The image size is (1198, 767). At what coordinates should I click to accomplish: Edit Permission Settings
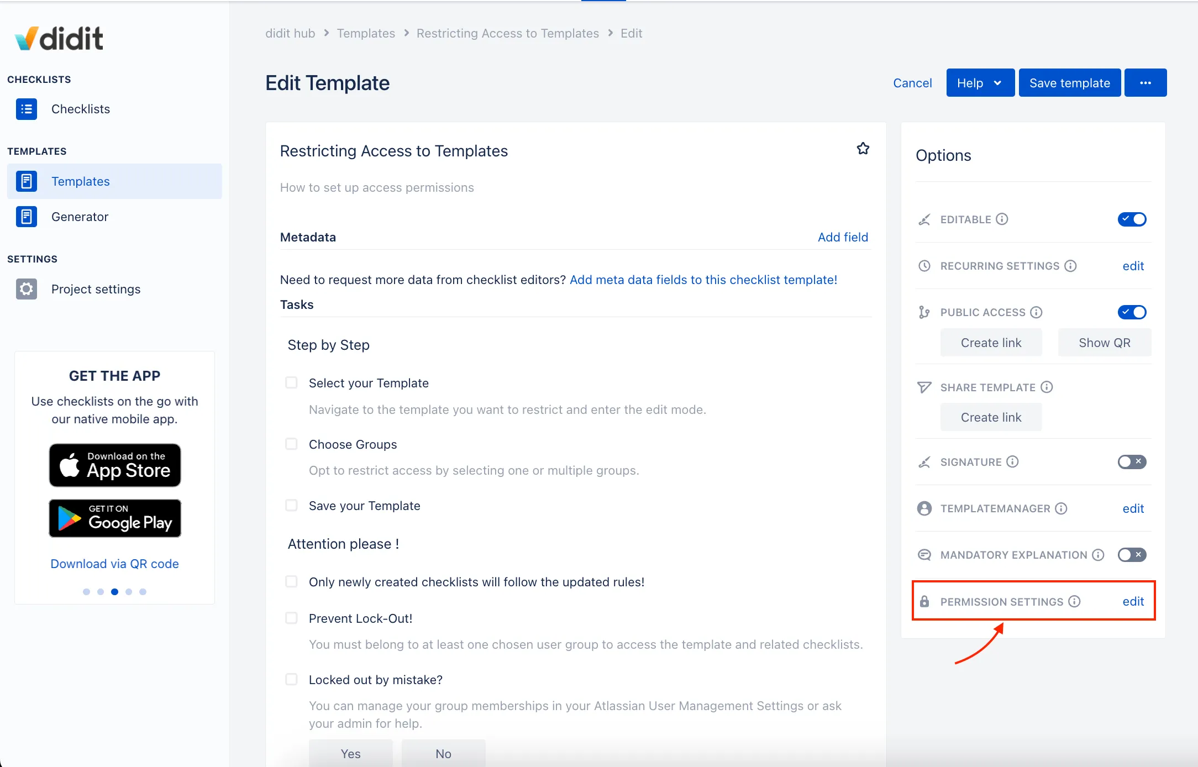(1133, 601)
